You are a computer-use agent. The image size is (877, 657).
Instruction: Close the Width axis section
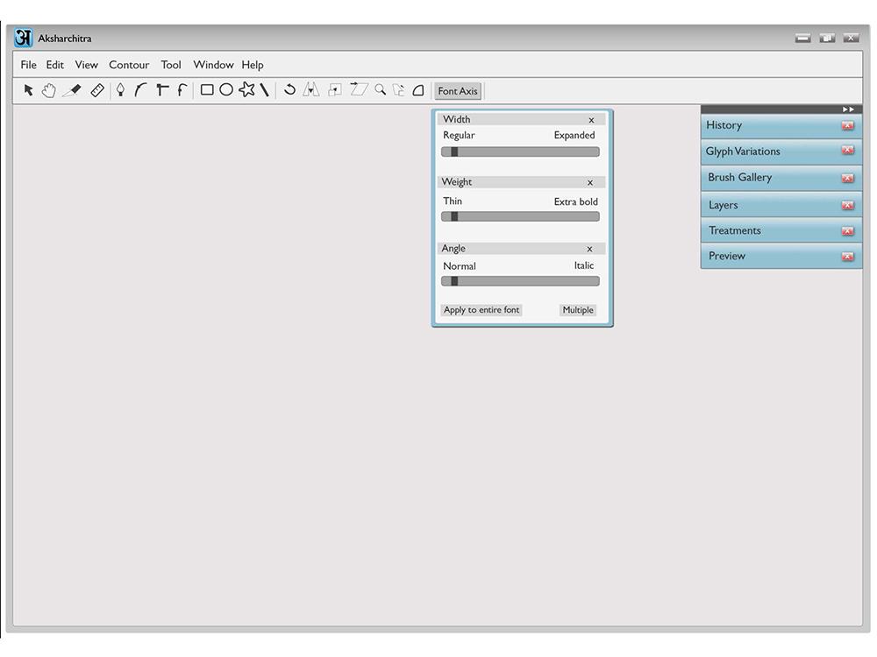(x=591, y=120)
